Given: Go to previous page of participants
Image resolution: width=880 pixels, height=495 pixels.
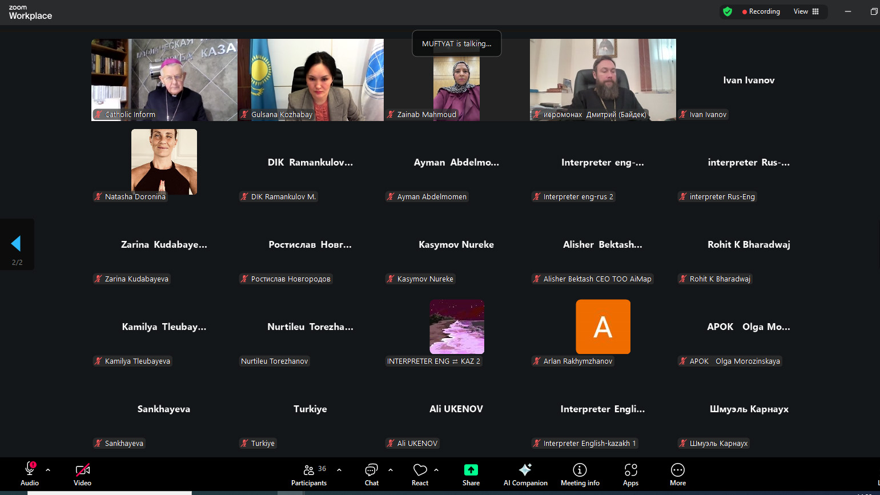Looking at the screenshot, I should tap(16, 244).
